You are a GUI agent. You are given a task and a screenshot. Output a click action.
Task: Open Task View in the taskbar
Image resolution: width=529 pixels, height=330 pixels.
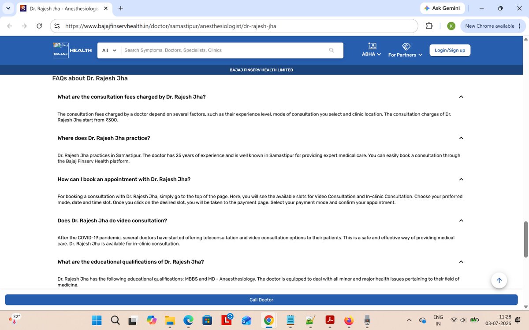click(132, 320)
